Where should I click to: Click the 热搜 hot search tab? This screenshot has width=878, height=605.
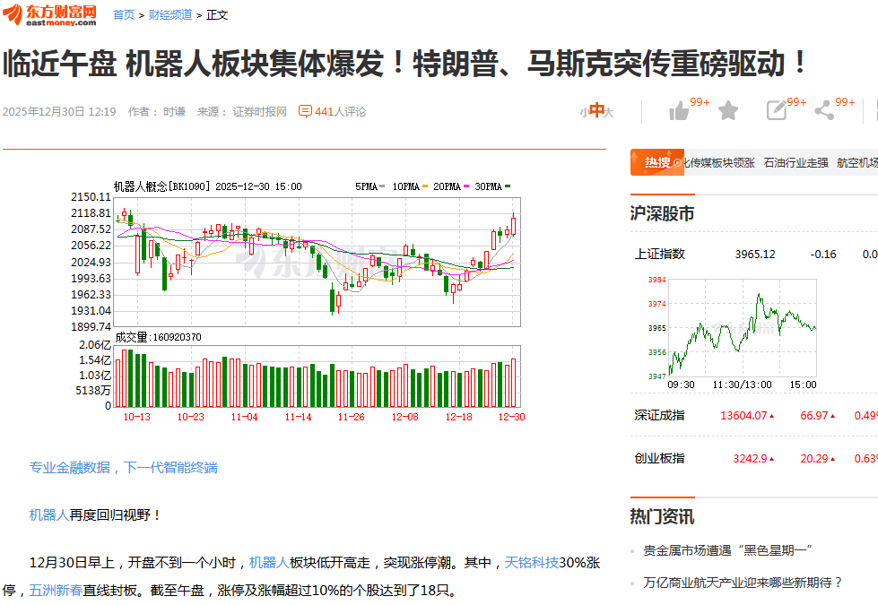656,162
